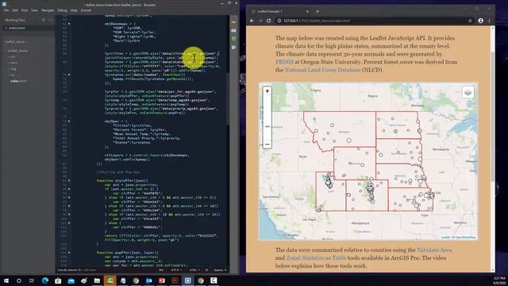Click the Live Preview lightning icon in Brackets
508x286 pixels.
(x=233, y=22)
